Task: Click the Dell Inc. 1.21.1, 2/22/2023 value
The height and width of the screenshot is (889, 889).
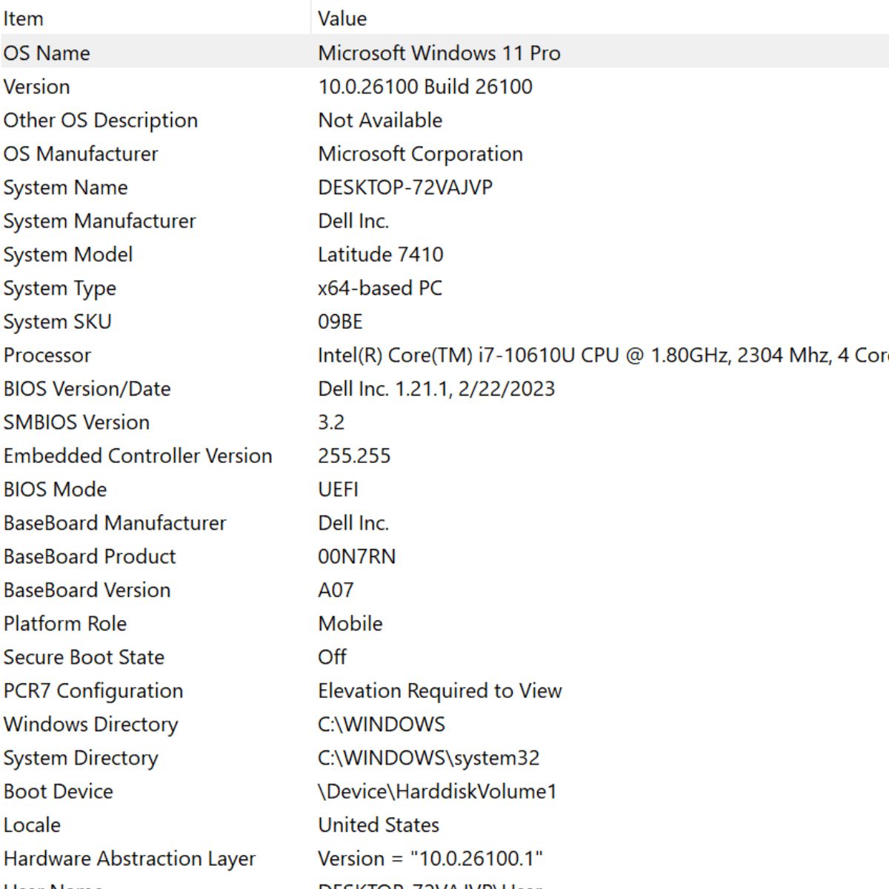Action: pos(436,389)
